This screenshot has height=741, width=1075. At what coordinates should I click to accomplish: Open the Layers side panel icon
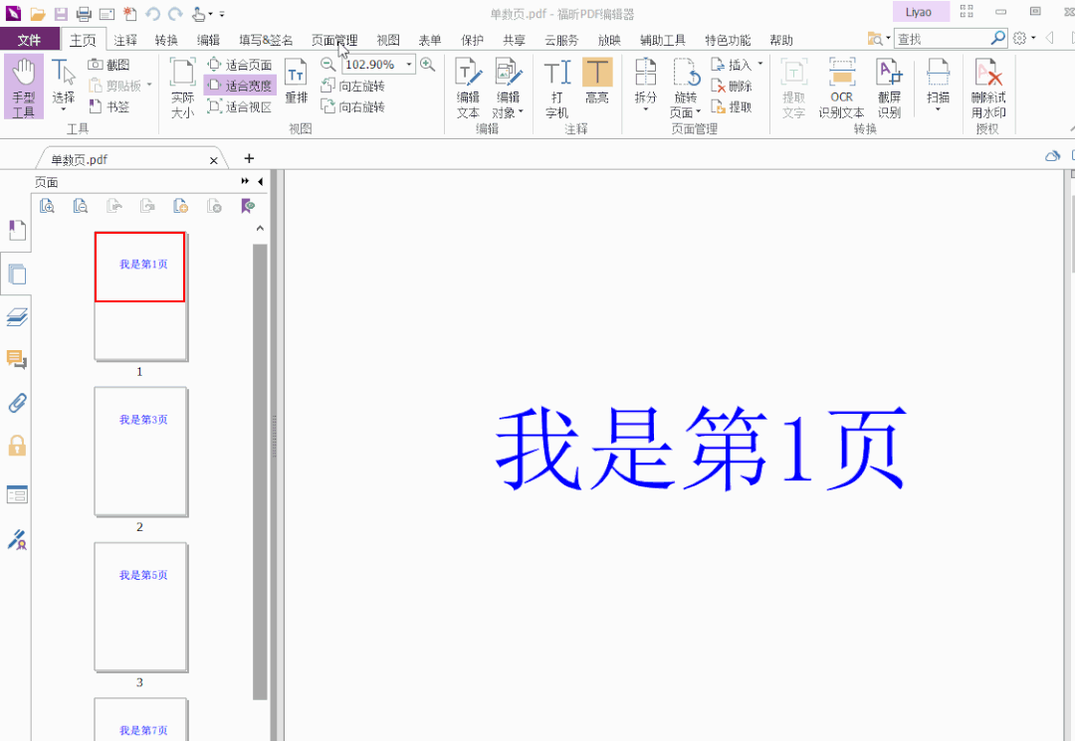[x=17, y=317]
